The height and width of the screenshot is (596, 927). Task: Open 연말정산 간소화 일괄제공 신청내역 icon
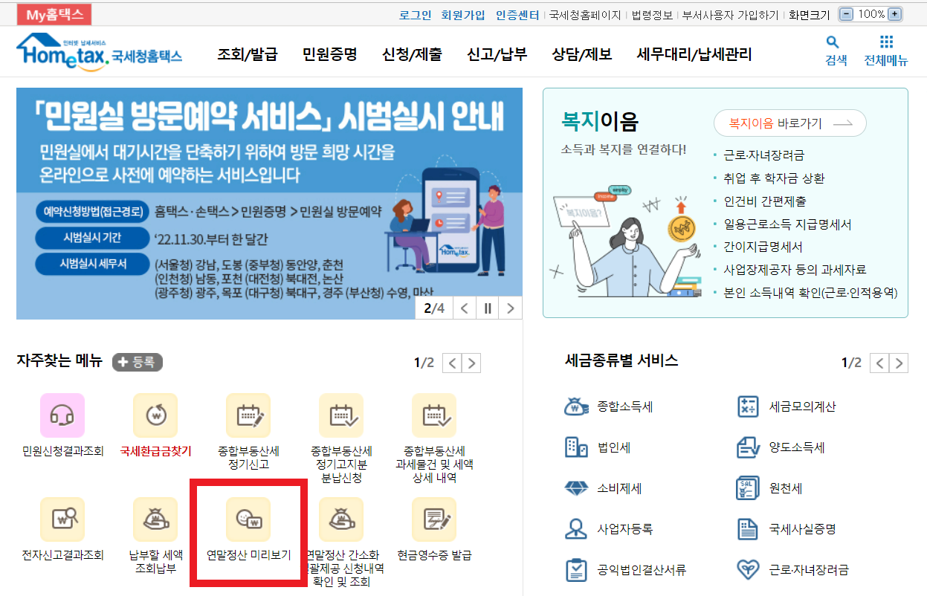[x=341, y=519]
